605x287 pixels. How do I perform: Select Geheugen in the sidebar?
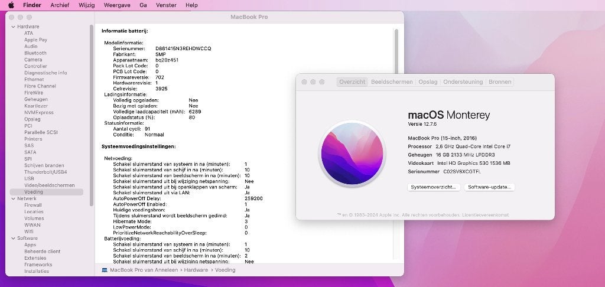pyautogui.click(x=36, y=100)
